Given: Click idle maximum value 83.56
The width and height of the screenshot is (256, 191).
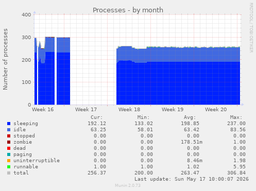Looking at the screenshot, I should point(238,130).
